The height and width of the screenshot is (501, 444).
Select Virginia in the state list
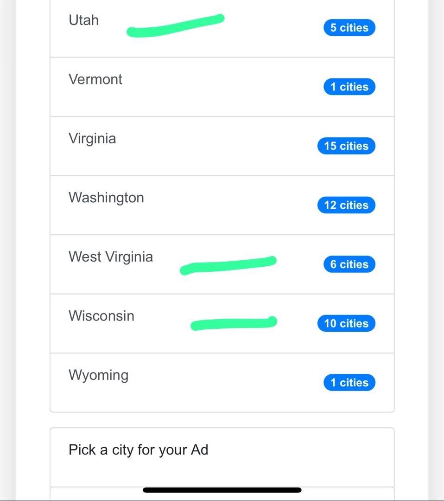tap(92, 139)
